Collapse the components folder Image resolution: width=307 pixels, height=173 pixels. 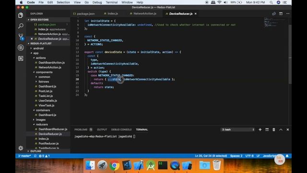44,72
